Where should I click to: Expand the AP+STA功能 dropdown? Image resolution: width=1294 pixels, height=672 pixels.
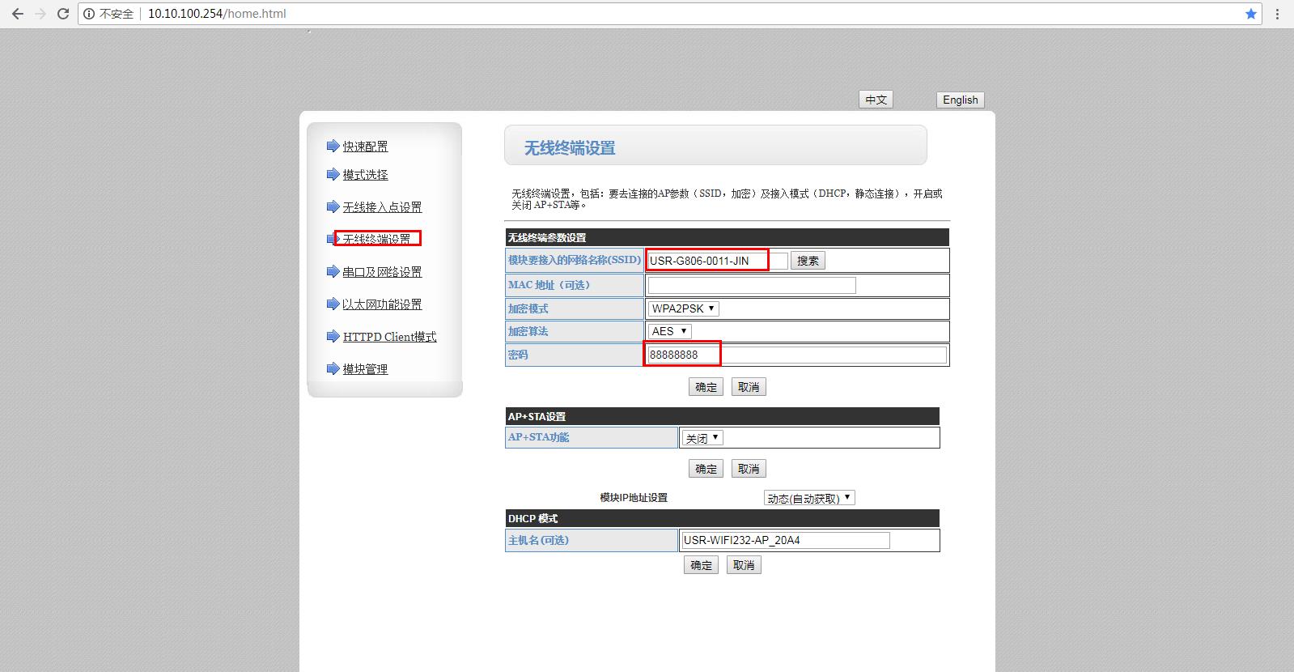click(x=702, y=438)
